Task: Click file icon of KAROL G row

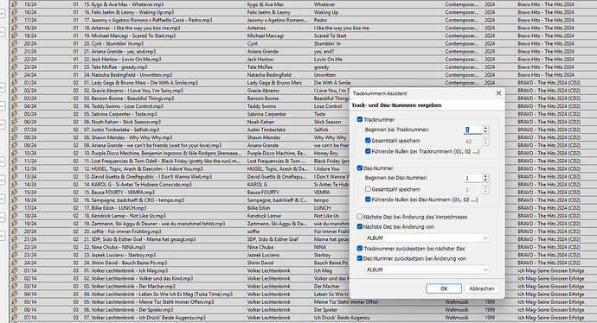Action: 15,184
